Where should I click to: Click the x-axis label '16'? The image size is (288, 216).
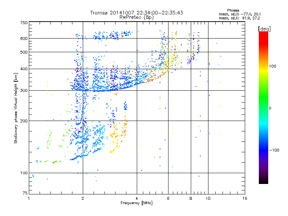[245, 198]
